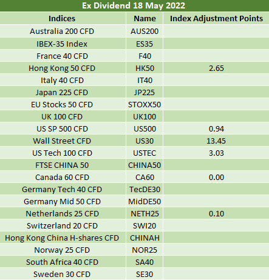This screenshot has height=280, width=269.
Task: Select the SE30 name cell
Action: click(145, 275)
